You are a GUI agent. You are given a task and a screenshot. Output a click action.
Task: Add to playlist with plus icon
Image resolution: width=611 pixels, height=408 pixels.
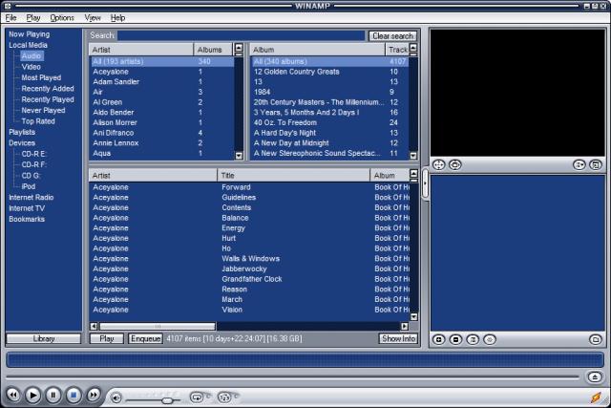click(x=439, y=340)
